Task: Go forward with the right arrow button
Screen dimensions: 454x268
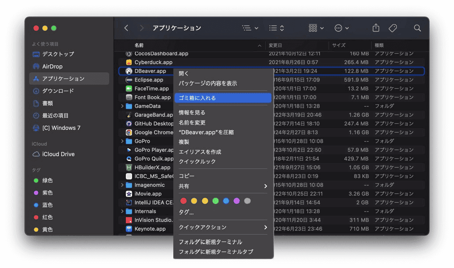Action: (142, 28)
